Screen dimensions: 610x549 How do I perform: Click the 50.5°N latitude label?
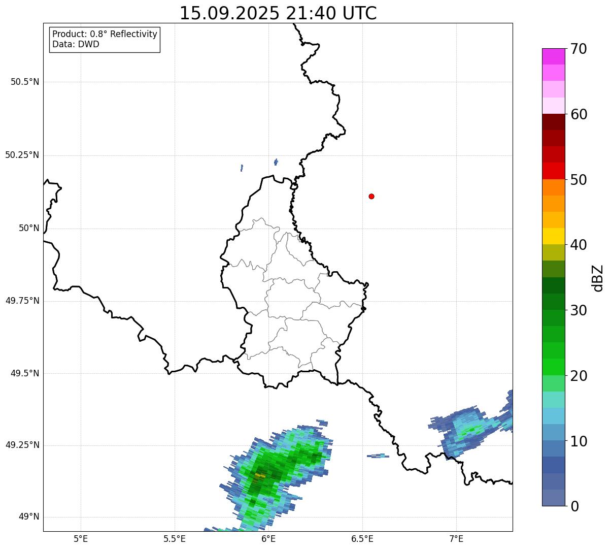point(24,82)
